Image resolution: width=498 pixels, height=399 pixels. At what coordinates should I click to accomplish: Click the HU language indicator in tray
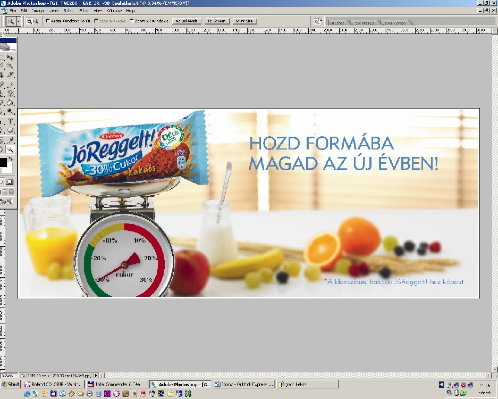pyautogui.click(x=441, y=385)
